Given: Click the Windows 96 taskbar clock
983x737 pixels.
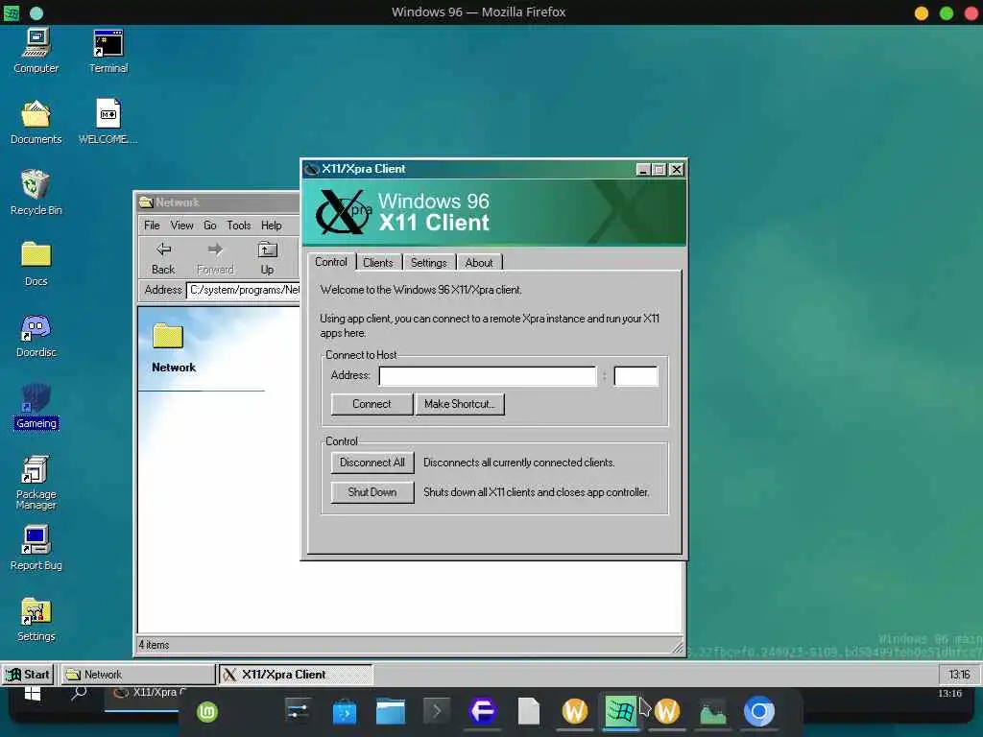Looking at the screenshot, I should coord(959,675).
